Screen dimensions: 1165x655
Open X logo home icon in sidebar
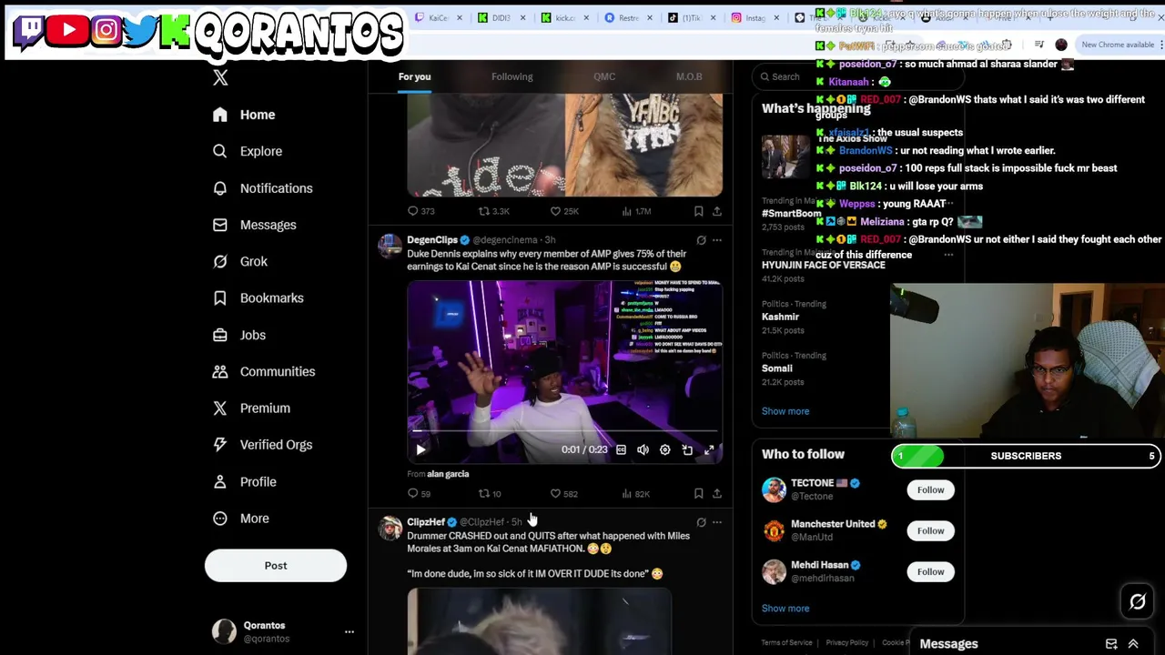tap(220, 78)
